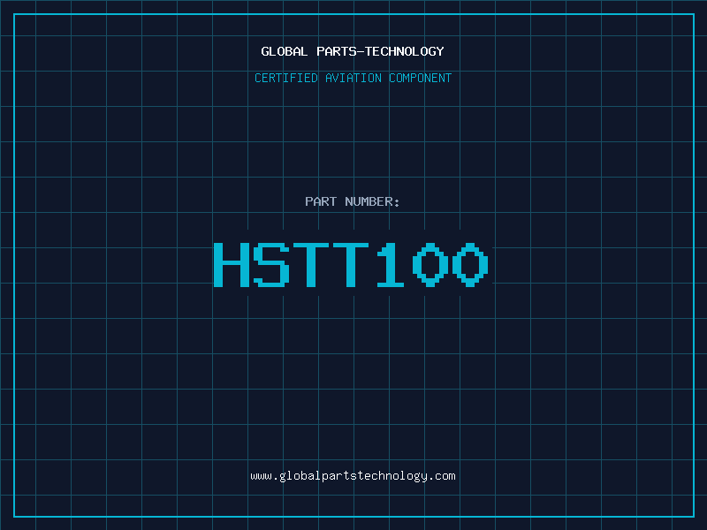Click the HSTT100 part number
Viewport: 707px width, 530px height.
point(351,264)
